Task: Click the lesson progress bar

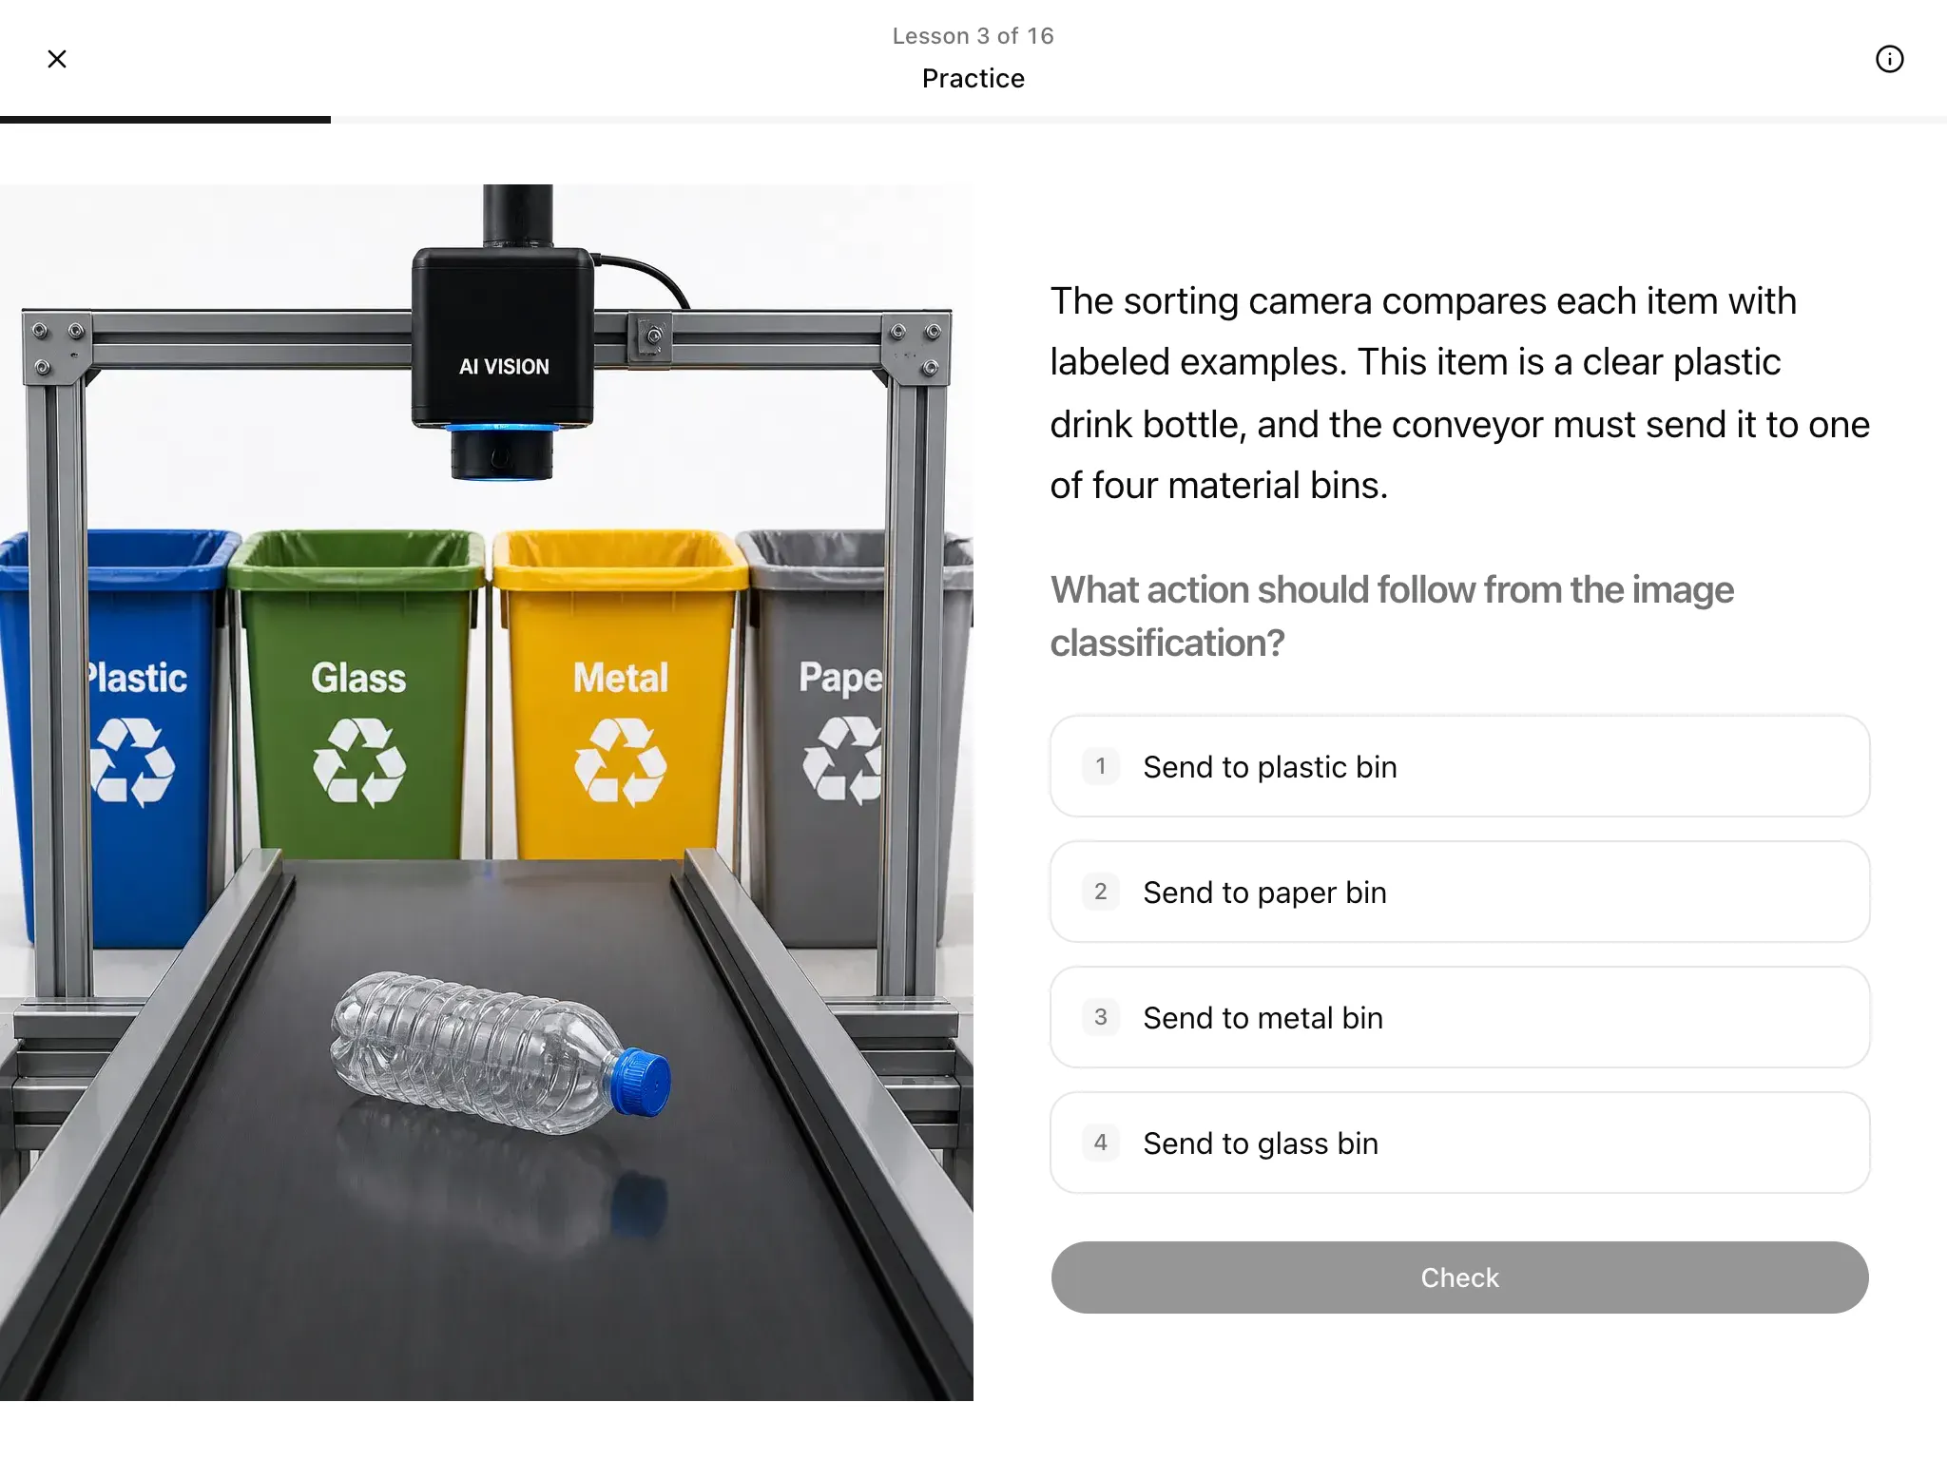Action: [x=973, y=120]
